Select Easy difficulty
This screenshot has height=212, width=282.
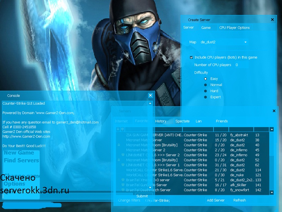[206, 79]
